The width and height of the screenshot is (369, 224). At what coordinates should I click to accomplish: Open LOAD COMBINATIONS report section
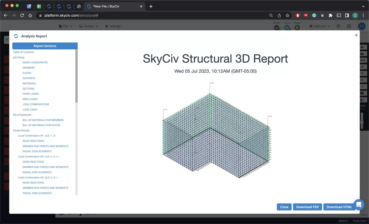[x=36, y=104]
